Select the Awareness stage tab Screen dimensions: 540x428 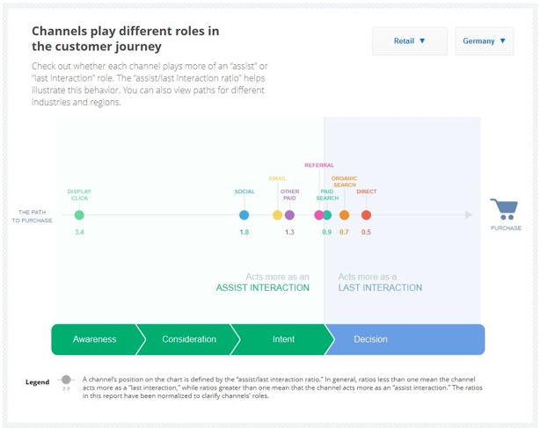coord(95,339)
